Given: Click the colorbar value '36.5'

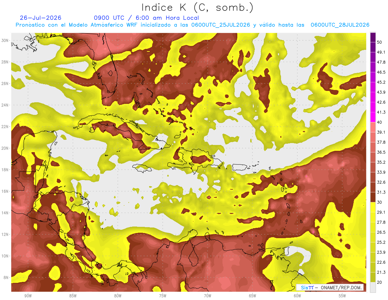Looking at the screenshot, I should [x=381, y=152].
